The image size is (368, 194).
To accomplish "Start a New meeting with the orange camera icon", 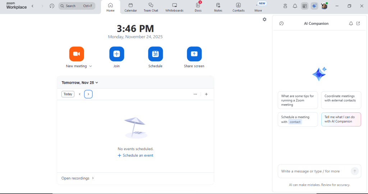I will tap(77, 54).
